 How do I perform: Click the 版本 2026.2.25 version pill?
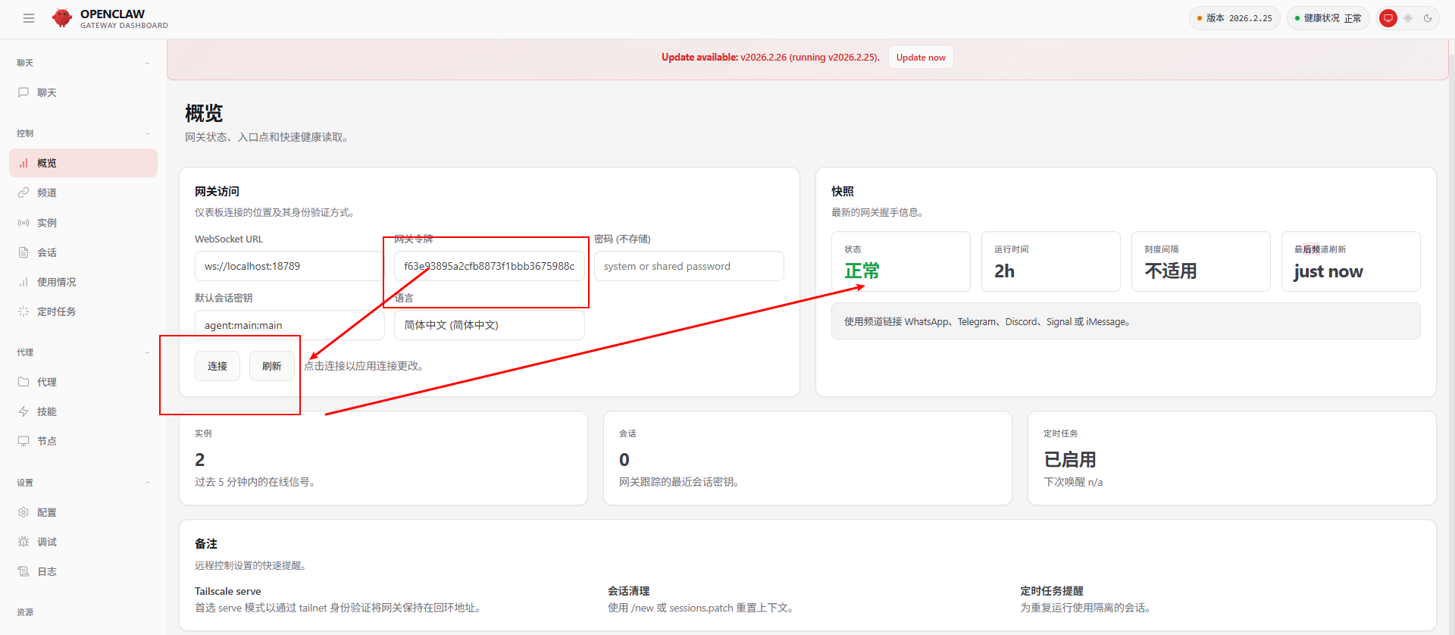tap(1234, 18)
